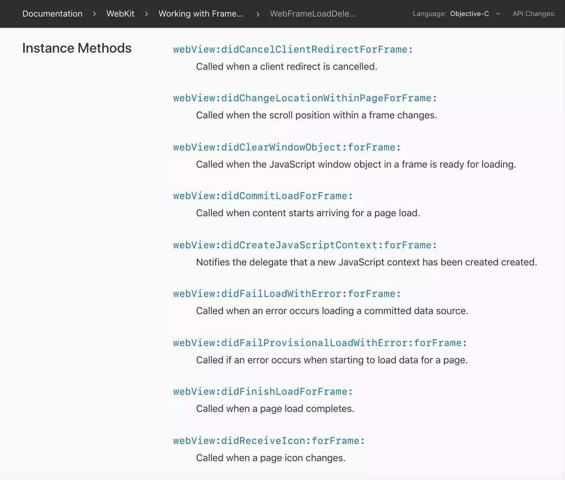Open the API Changes menu

coord(534,14)
